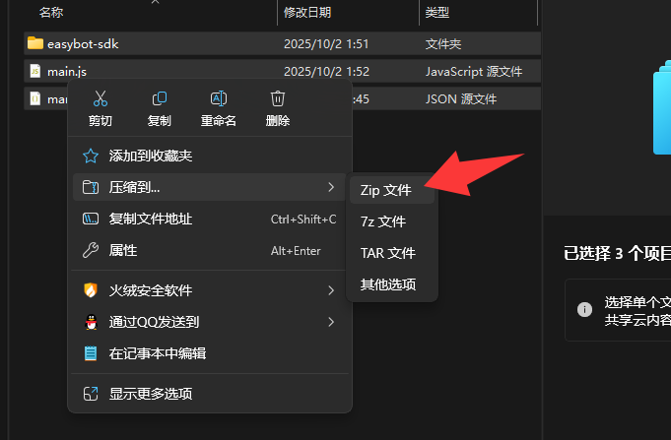The height and width of the screenshot is (440, 671).
Task: Choose 7z 文件 compression option
Action: tap(383, 221)
